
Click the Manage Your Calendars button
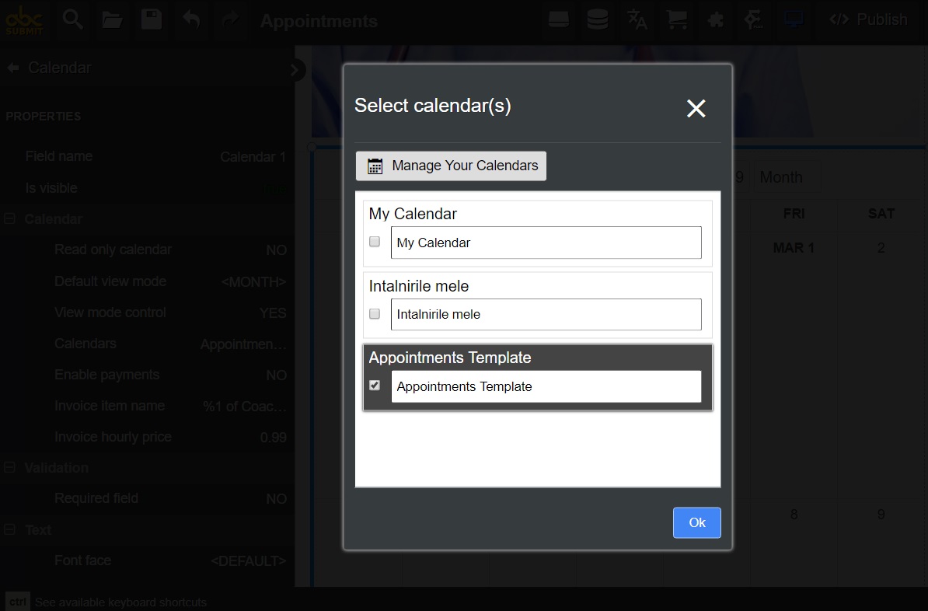(451, 166)
